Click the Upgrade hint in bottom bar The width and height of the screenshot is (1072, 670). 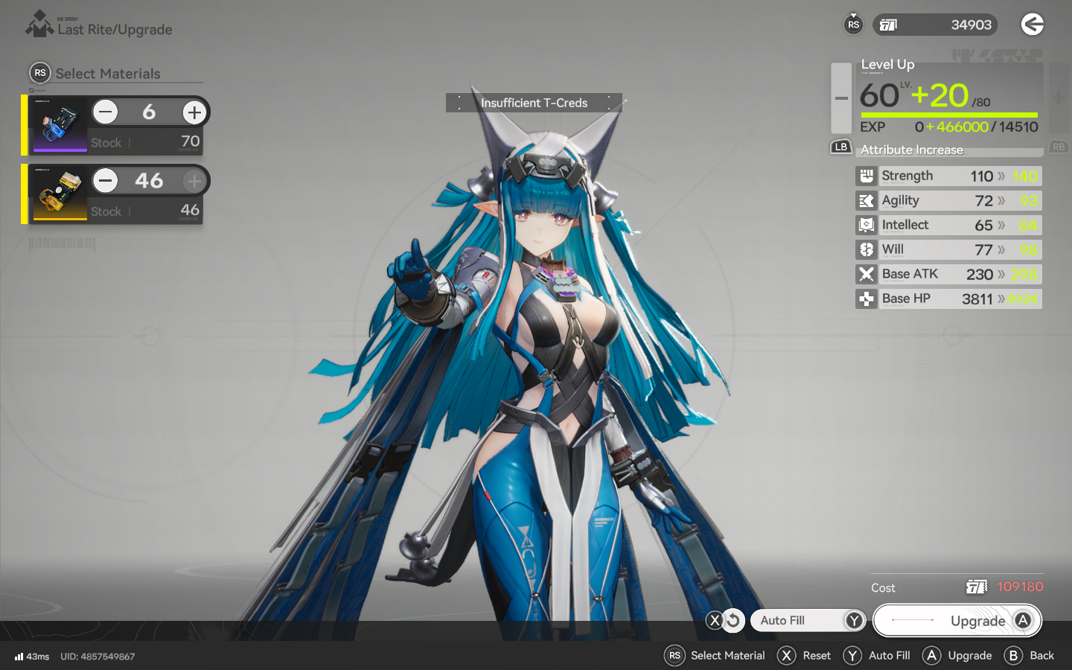pyautogui.click(x=957, y=655)
